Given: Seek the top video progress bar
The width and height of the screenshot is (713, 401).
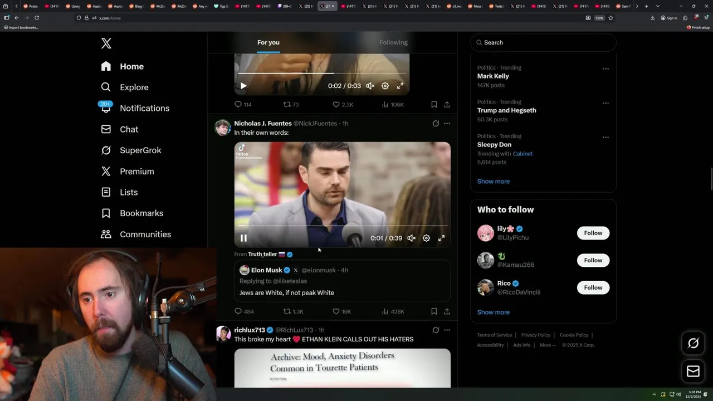Looking at the screenshot, I should point(321,73).
